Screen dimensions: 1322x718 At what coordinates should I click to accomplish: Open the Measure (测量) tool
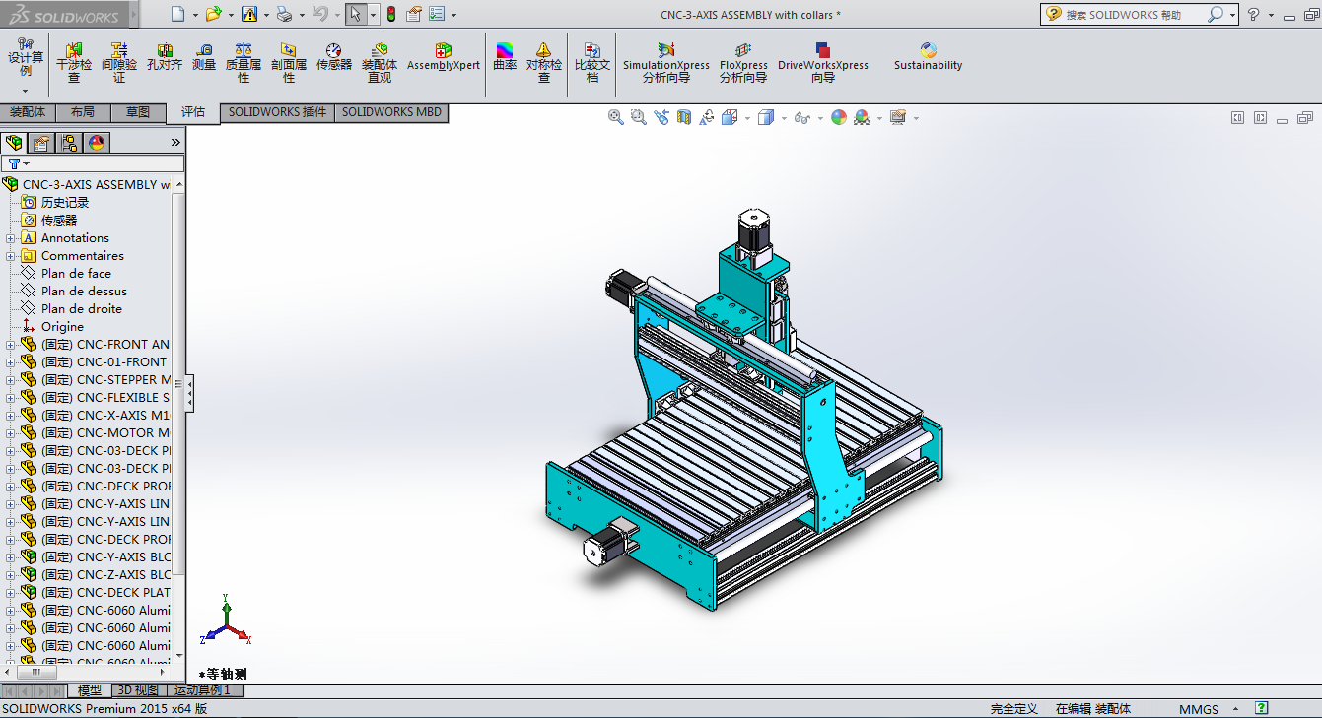click(204, 50)
